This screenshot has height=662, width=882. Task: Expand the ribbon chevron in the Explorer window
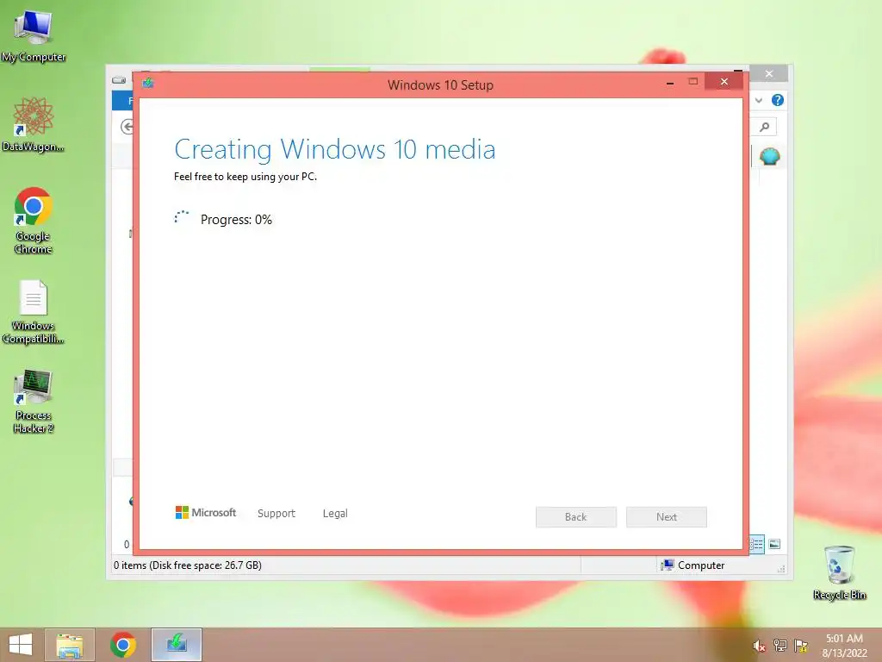(x=759, y=100)
